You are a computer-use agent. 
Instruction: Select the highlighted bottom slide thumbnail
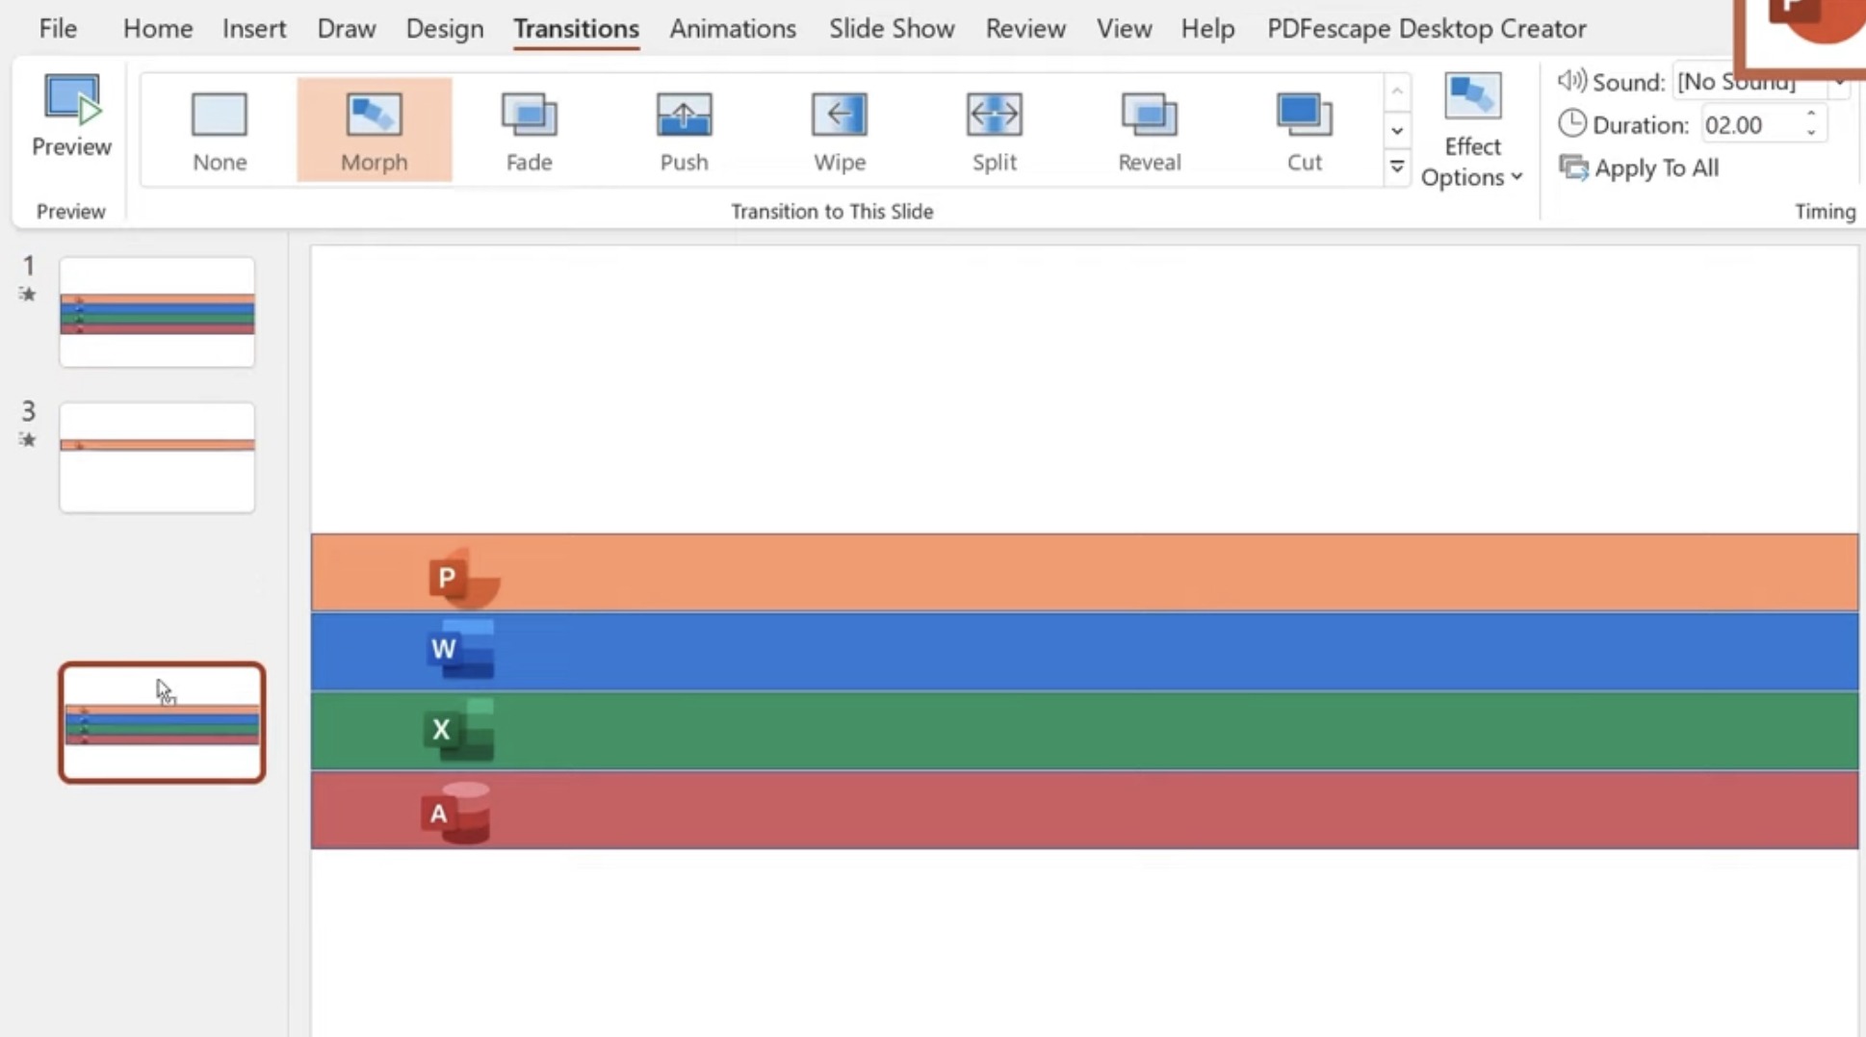pyautogui.click(x=162, y=722)
